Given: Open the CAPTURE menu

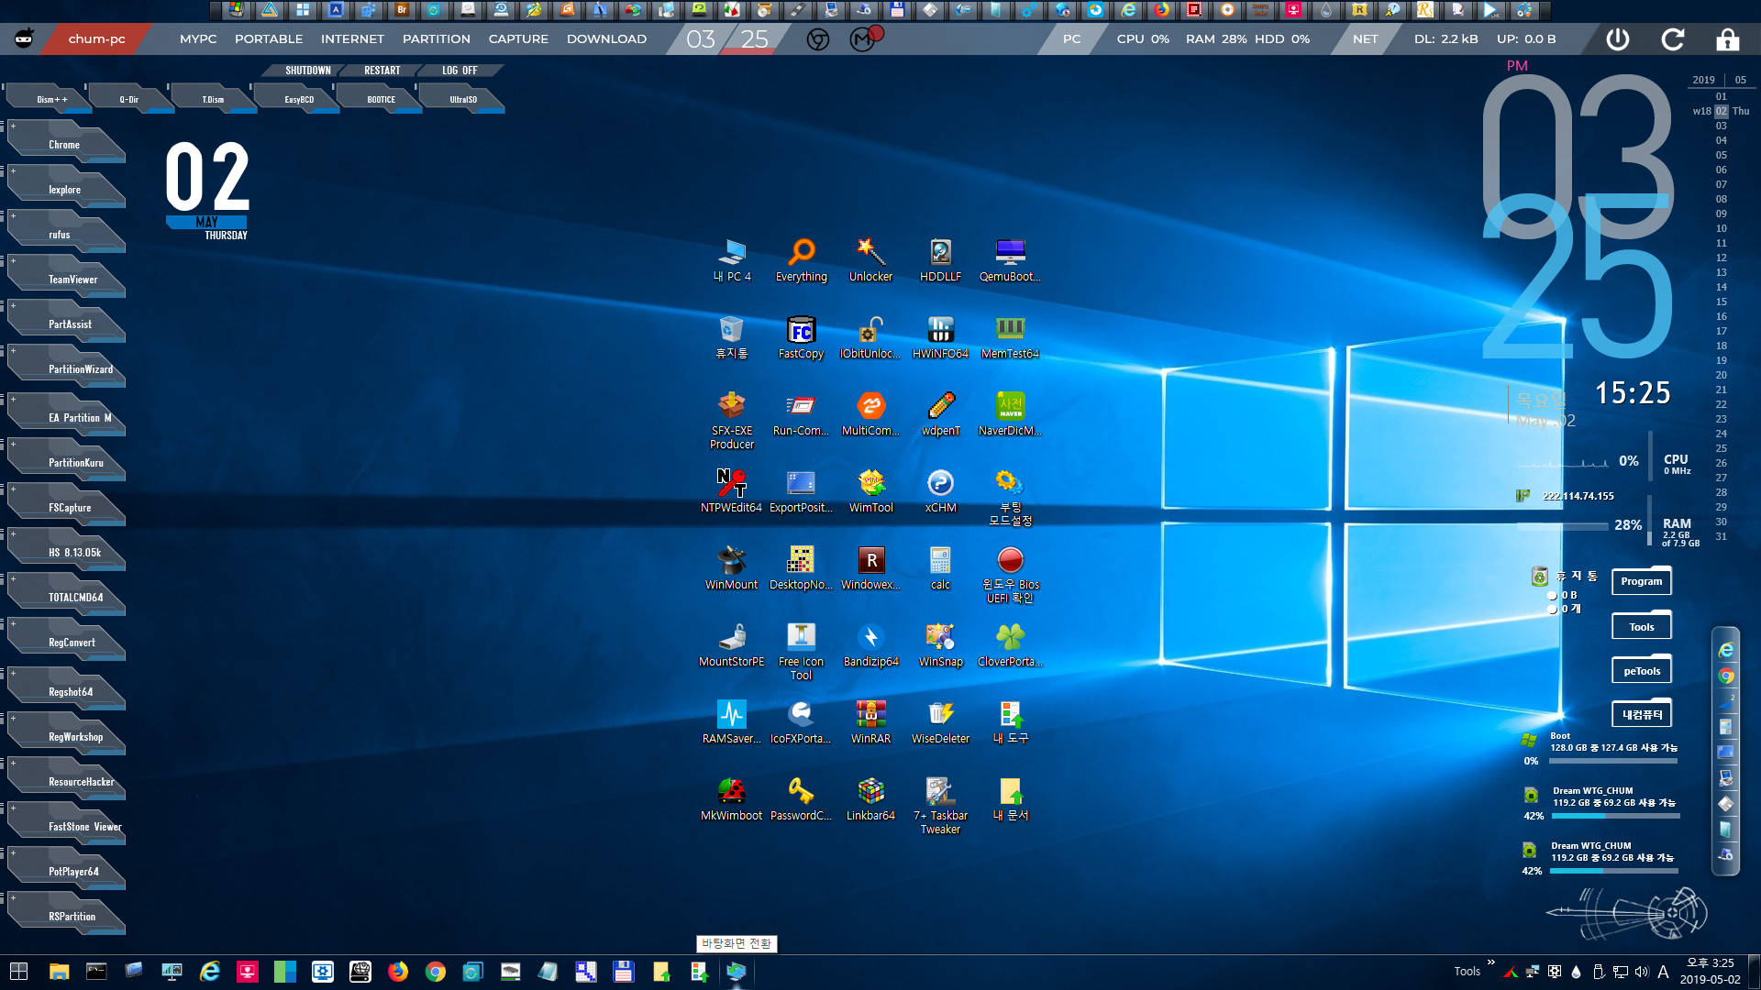Looking at the screenshot, I should [518, 39].
